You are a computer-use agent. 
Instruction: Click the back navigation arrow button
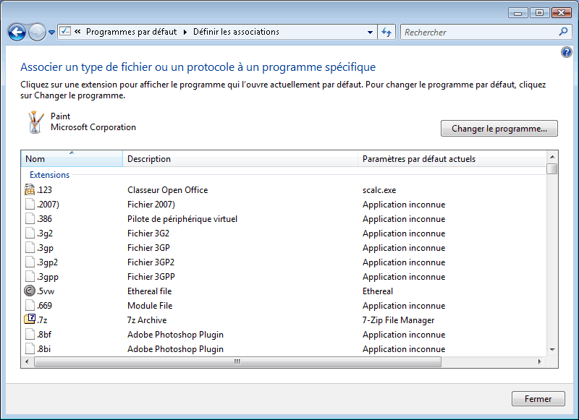[x=17, y=32]
